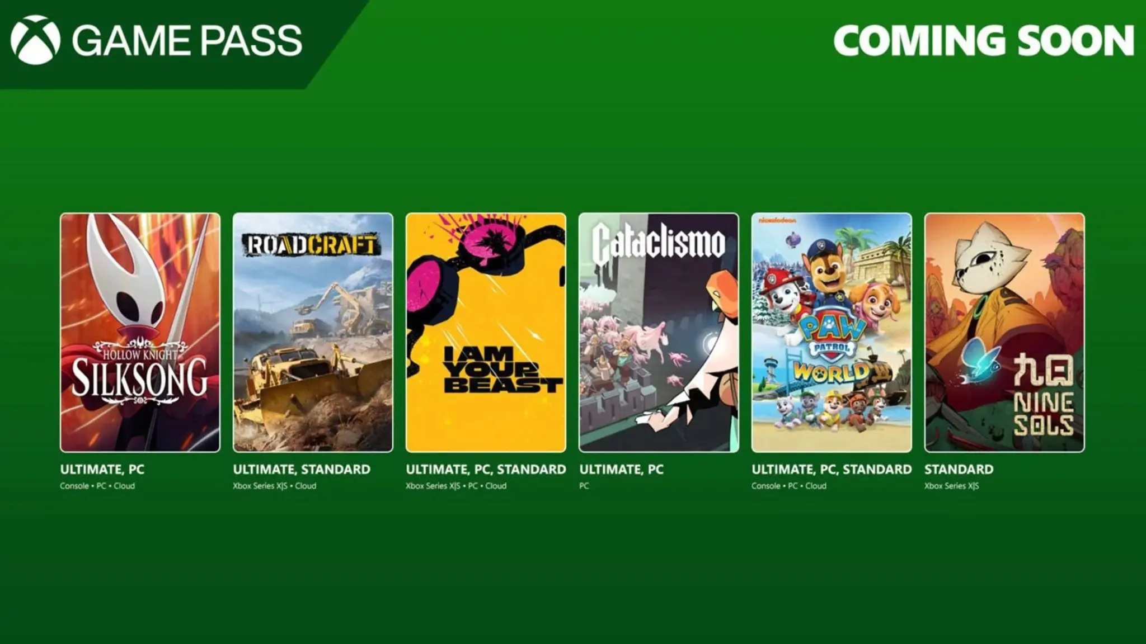
Task: Click tier label under I Am Your Beast
Action: pyautogui.click(x=486, y=470)
